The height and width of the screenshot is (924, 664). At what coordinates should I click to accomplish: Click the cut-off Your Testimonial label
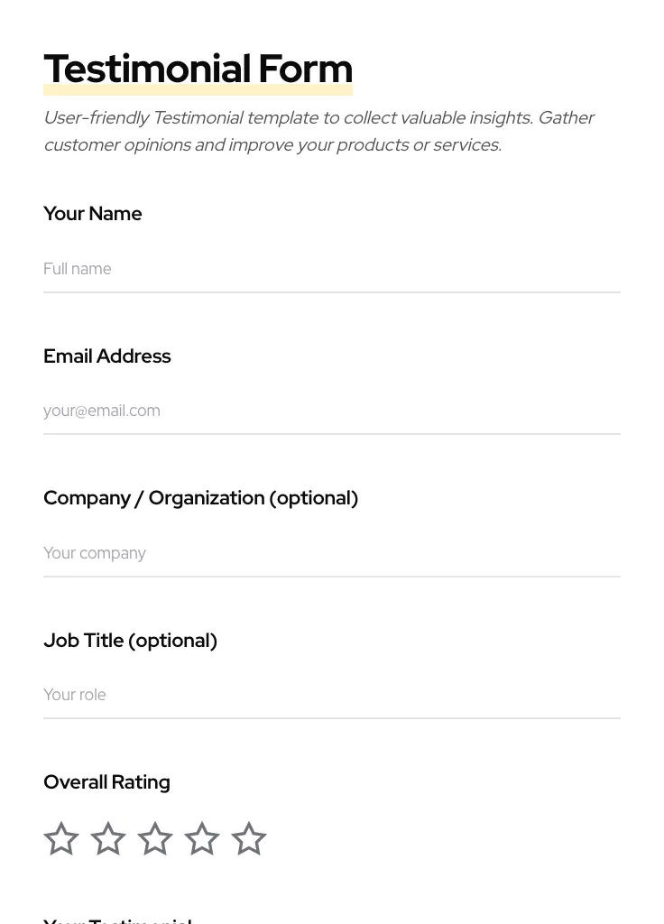click(117, 919)
